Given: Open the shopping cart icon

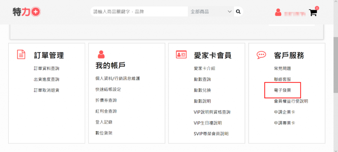Looking at the screenshot, I should tap(313, 13).
